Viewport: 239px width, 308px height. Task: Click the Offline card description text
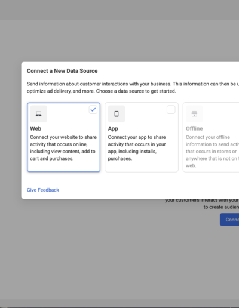point(212,151)
